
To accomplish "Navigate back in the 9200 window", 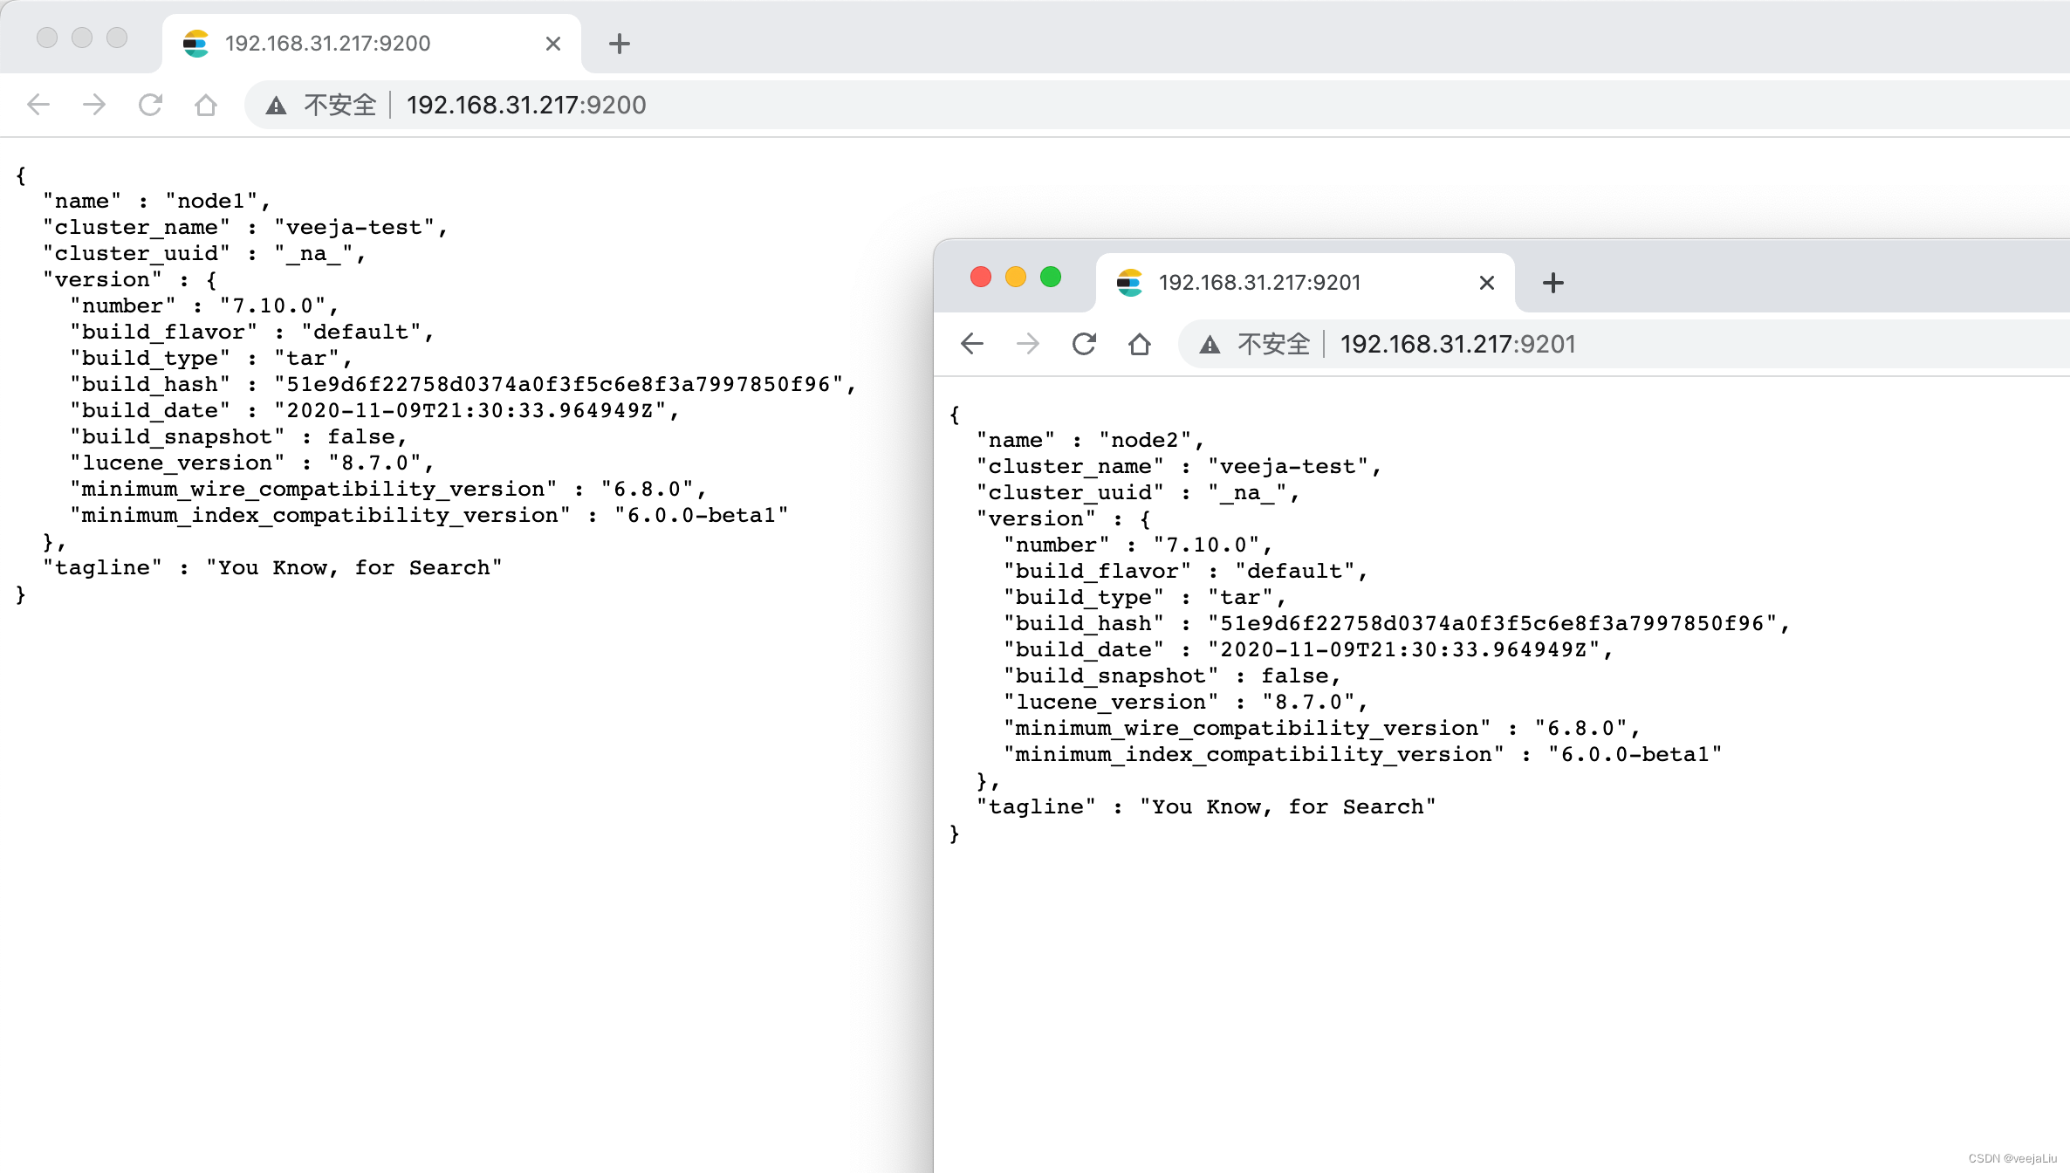I will point(38,105).
